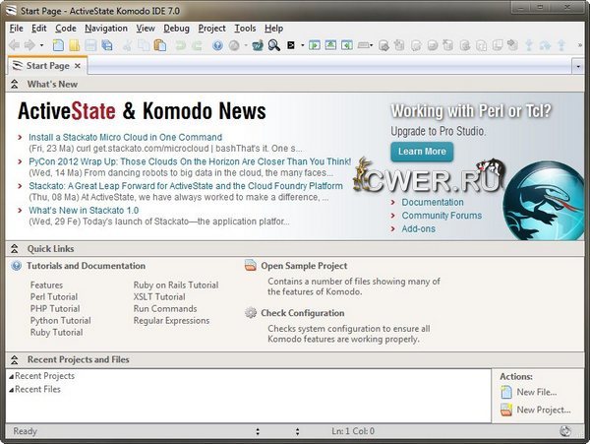
Task: Click the New Project... action link
Action: (x=544, y=410)
